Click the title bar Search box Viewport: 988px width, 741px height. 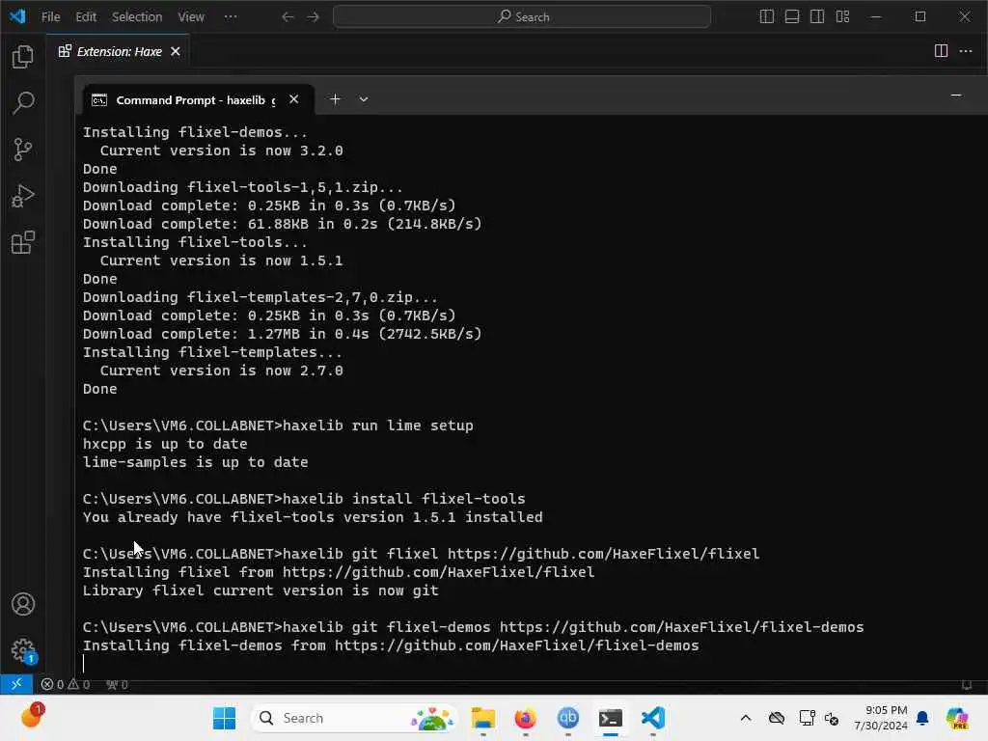pos(522,16)
